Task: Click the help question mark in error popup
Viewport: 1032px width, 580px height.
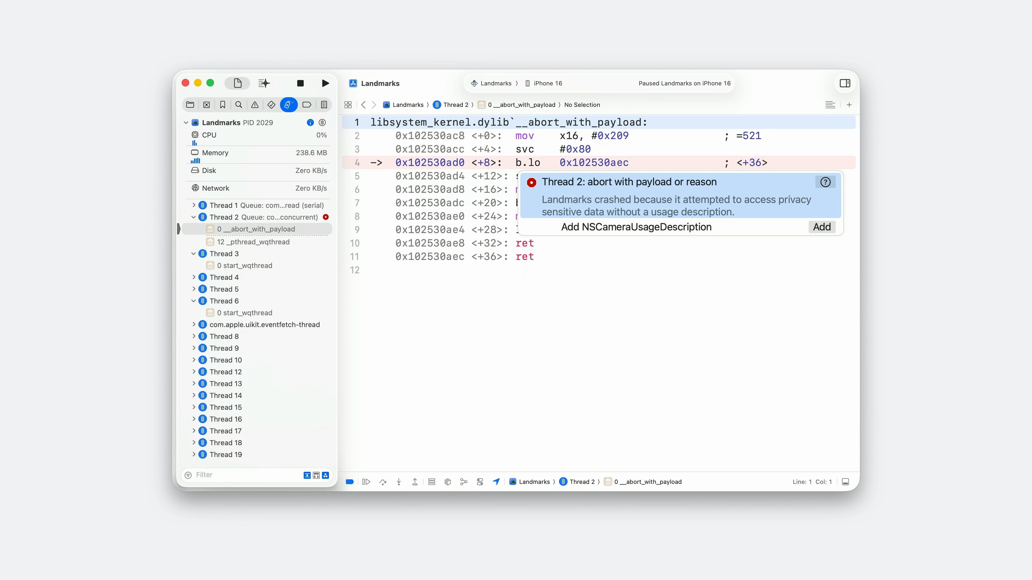Action: (825, 182)
